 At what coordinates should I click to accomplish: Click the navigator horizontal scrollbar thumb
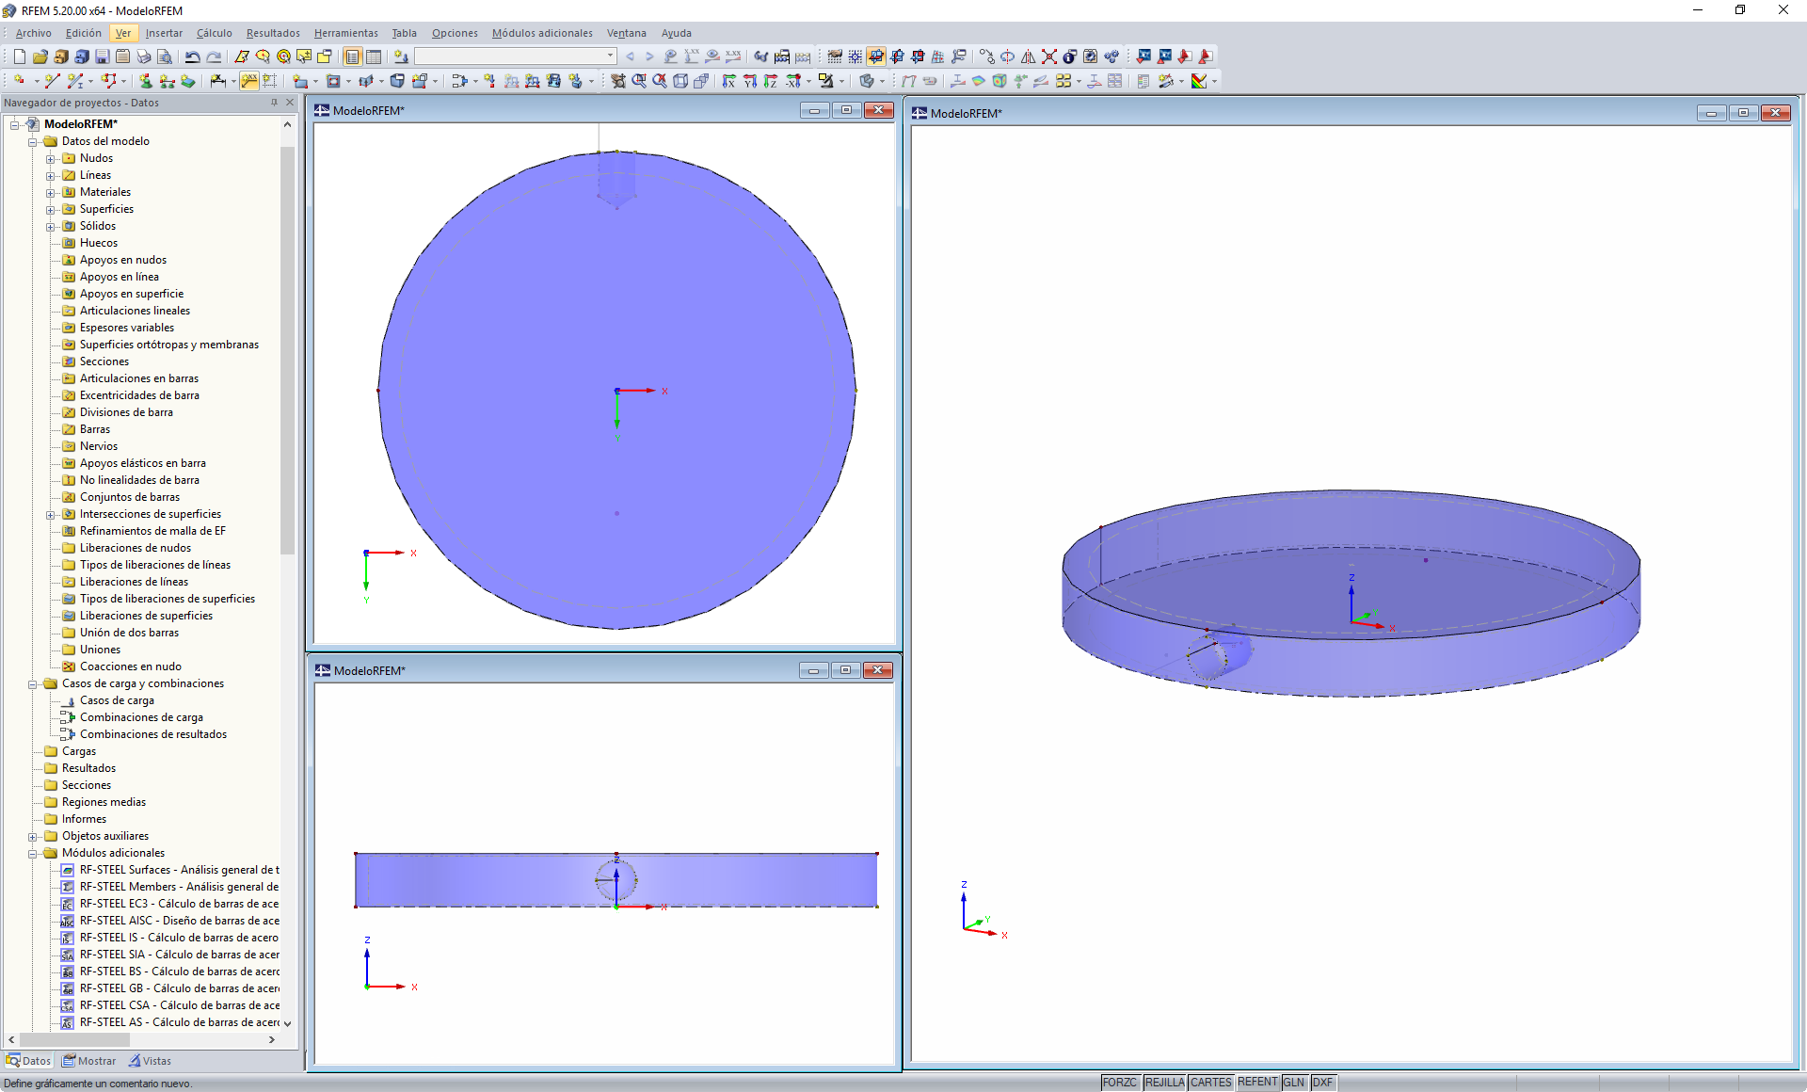(x=73, y=1040)
